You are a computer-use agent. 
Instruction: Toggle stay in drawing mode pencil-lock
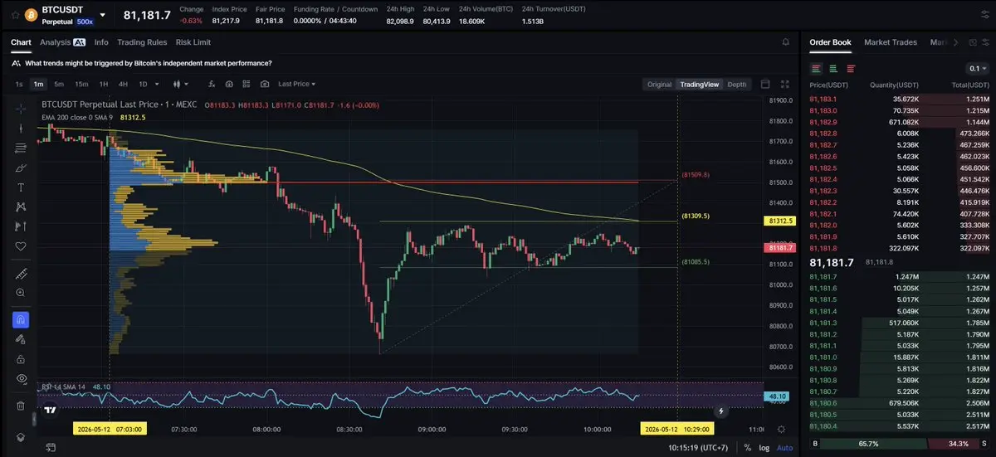[21, 339]
